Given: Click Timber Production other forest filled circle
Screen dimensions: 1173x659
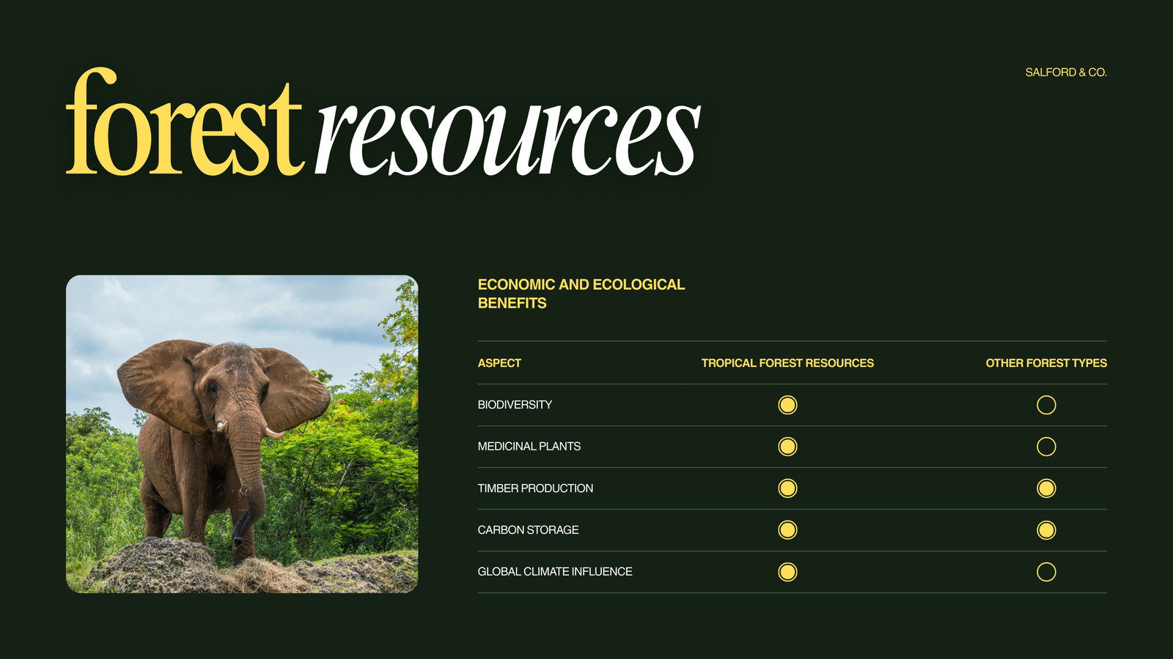Looking at the screenshot, I should [x=1046, y=488].
